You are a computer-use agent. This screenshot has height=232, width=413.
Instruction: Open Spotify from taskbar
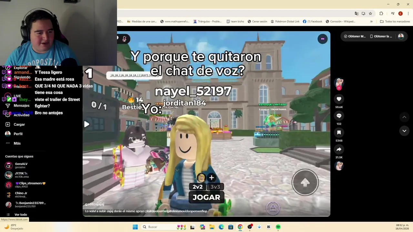[x=278, y=227]
